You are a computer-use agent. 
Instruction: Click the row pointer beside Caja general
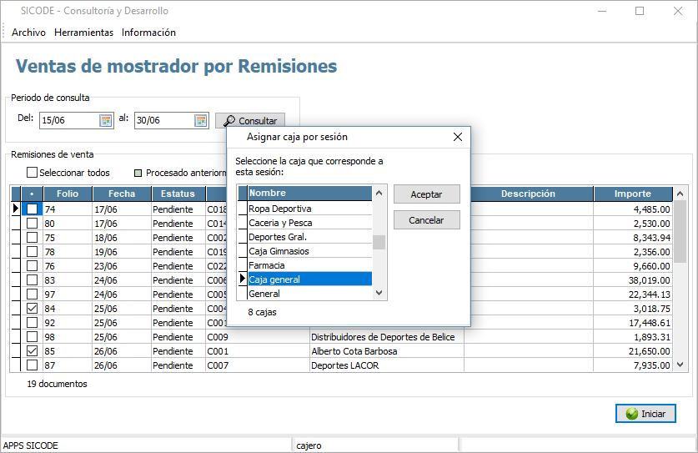click(243, 279)
